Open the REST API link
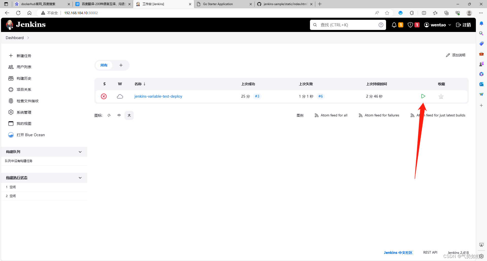Viewport: 487px width, 261px height. 430,253
